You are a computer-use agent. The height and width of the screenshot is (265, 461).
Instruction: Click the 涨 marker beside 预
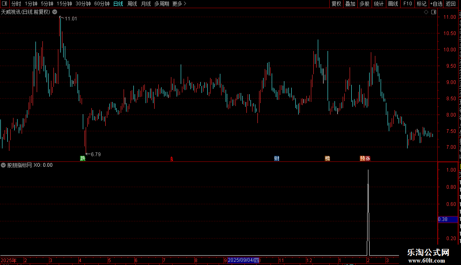tap(368, 158)
